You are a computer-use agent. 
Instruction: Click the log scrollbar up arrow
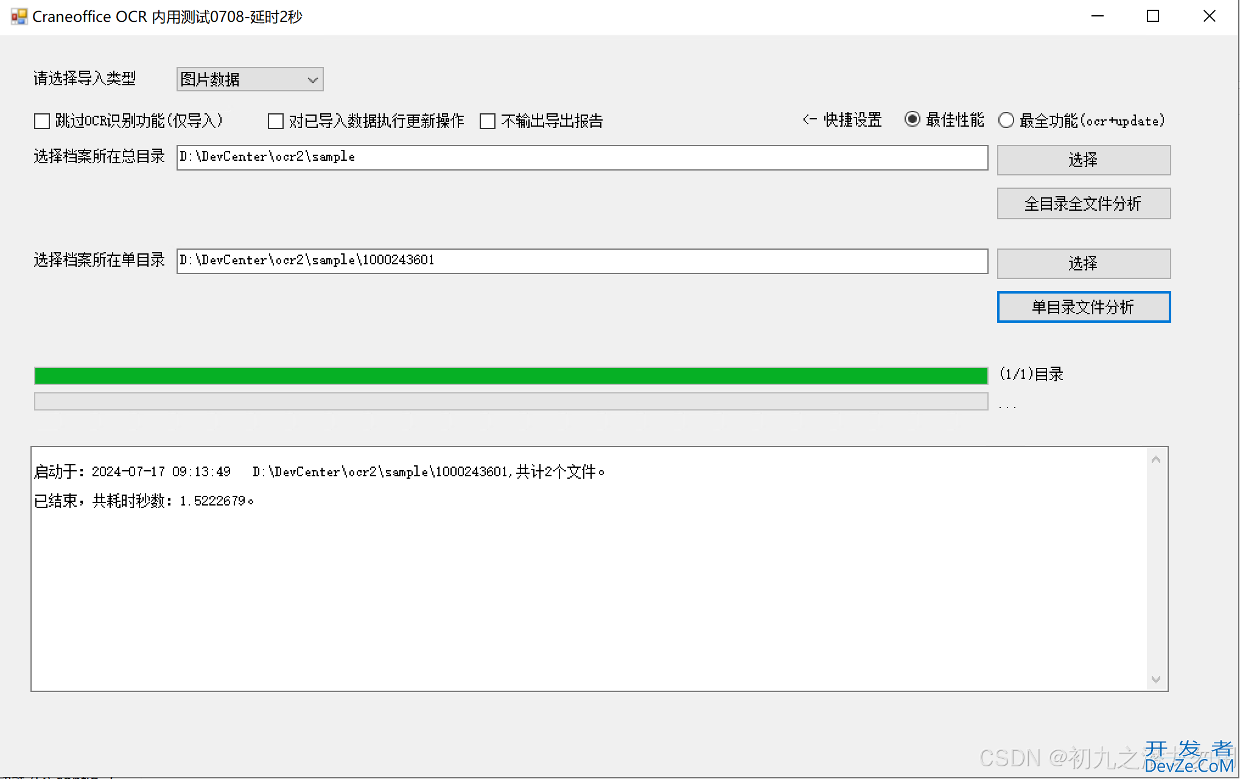pos(1156,460)
